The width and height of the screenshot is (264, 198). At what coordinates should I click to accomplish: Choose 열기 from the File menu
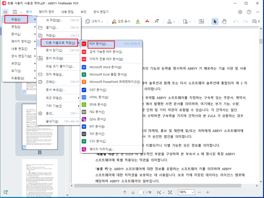pos(59,28)
